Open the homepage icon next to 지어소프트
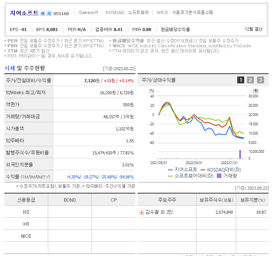This screenshot has height=256, width=273. tap(42, 13)
